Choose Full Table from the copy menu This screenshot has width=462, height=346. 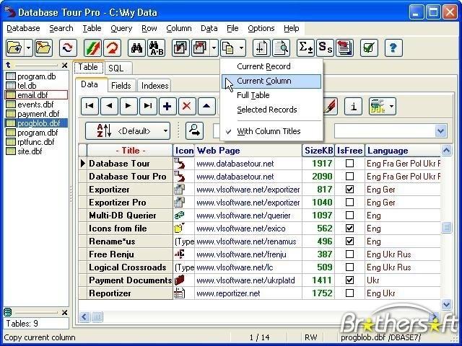click(x=271, y=95)
